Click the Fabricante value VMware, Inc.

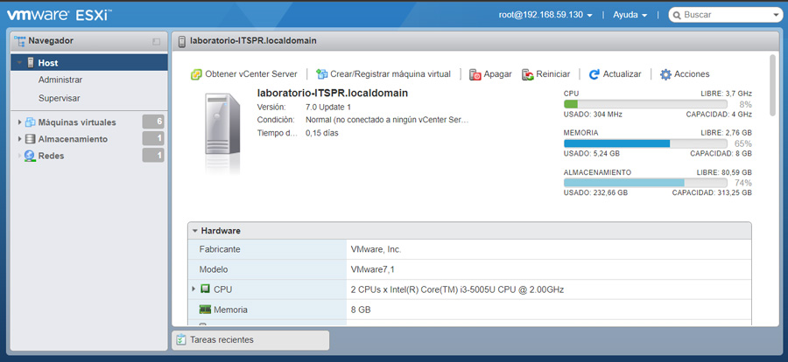pos(376,249)
